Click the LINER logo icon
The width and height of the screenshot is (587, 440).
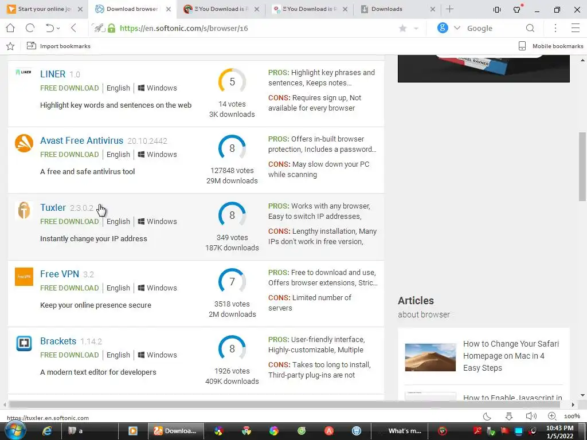click(24, 72)
